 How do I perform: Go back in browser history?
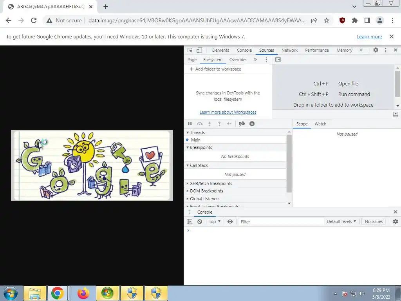9,20
